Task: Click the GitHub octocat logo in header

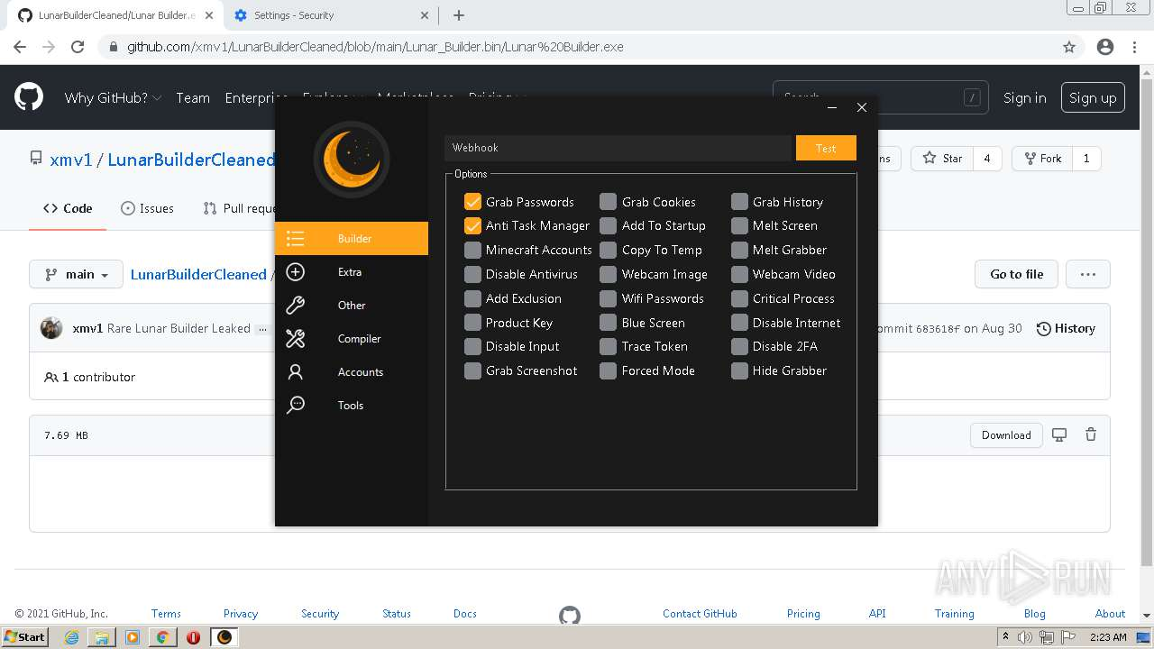Action: pyautogui.click(x=29, y=97)
